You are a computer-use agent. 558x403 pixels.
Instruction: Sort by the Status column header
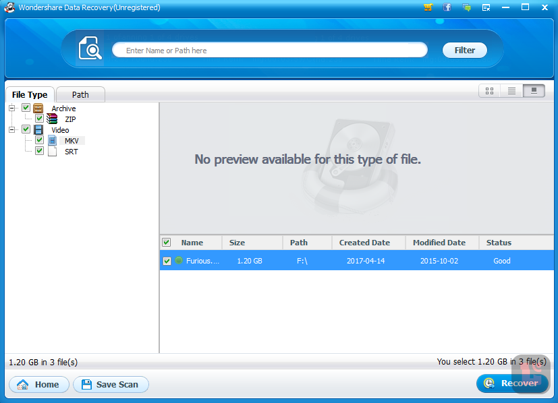tap(499, 243)
